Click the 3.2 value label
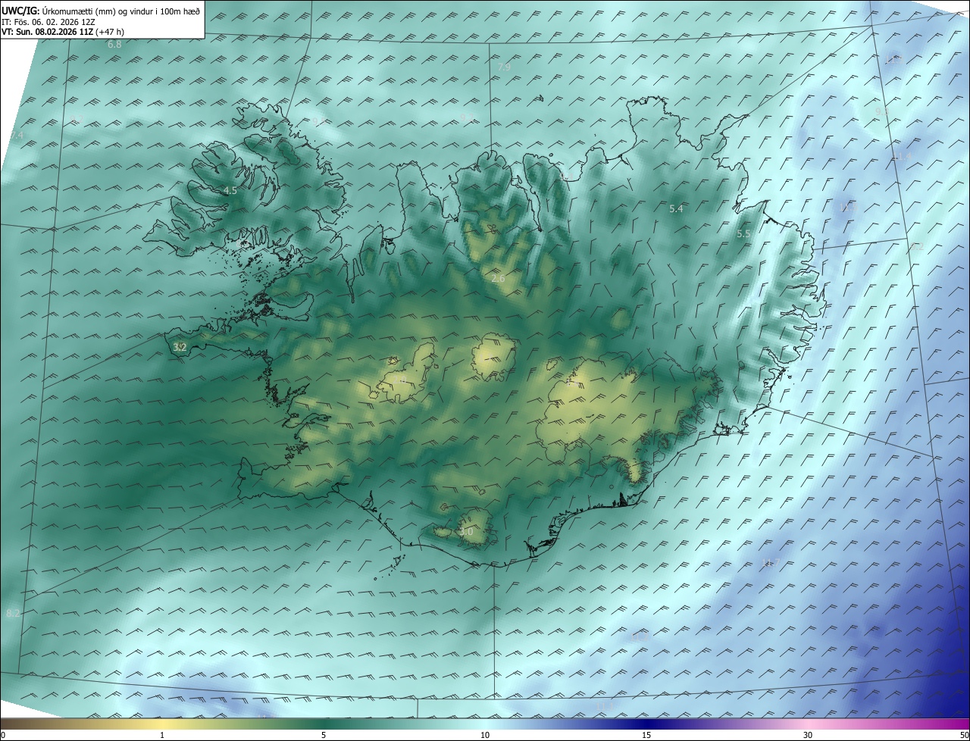 point(180,348)
